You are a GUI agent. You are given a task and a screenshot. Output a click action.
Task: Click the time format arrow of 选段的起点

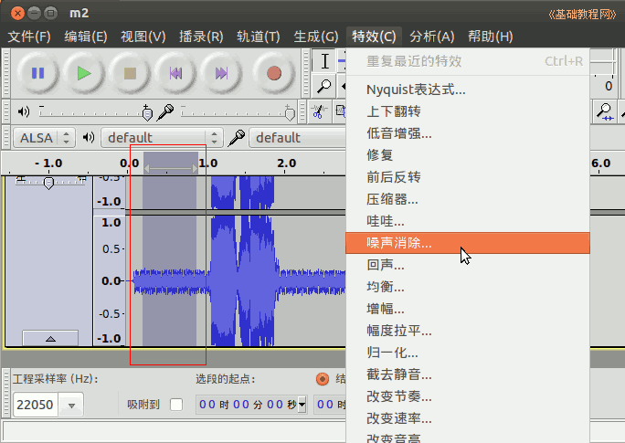(x=302, y=405)
